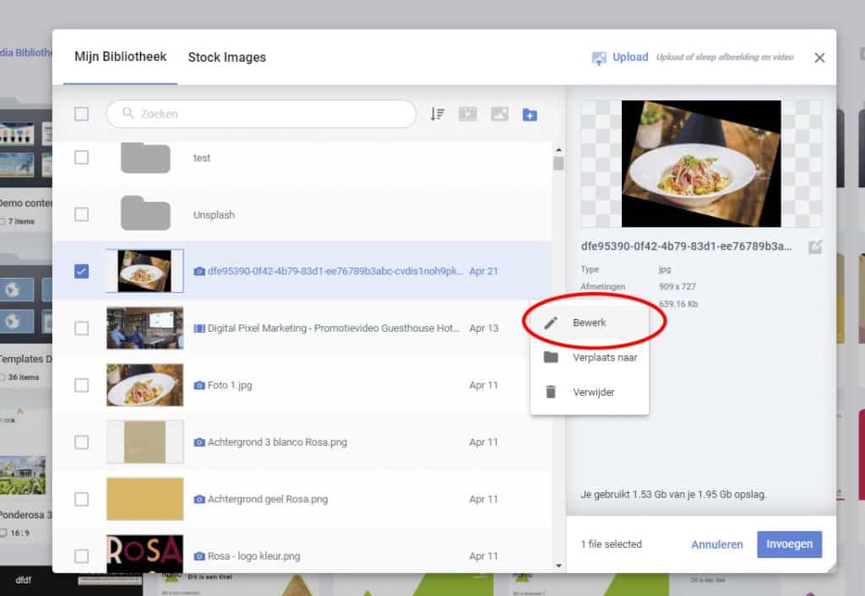Check Achtergrond geel Rosa.png checkbox
The height and width of the screenshot is (596, 865).
click(x=81, y=499)
